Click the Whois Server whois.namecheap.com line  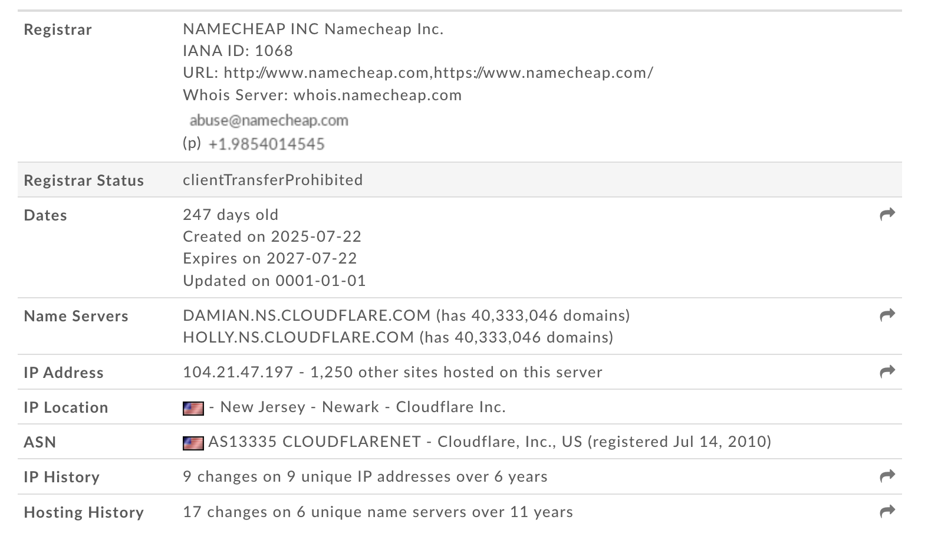323,95
